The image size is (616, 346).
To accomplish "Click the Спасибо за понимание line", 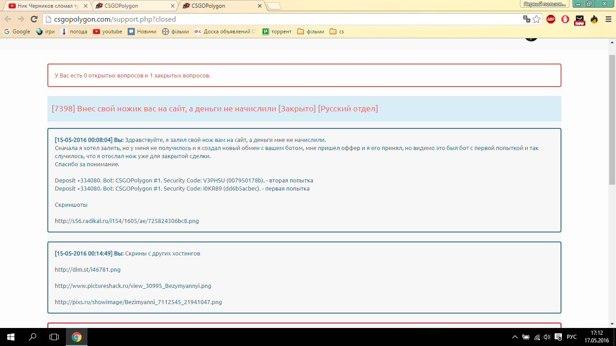I will [87, 164].
